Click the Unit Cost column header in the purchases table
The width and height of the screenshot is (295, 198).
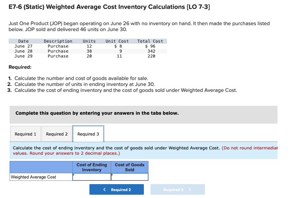pos(117,41)
